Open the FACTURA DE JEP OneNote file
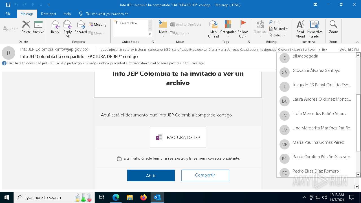The width and height of the screenshot is (361, 203). [178, 137]
